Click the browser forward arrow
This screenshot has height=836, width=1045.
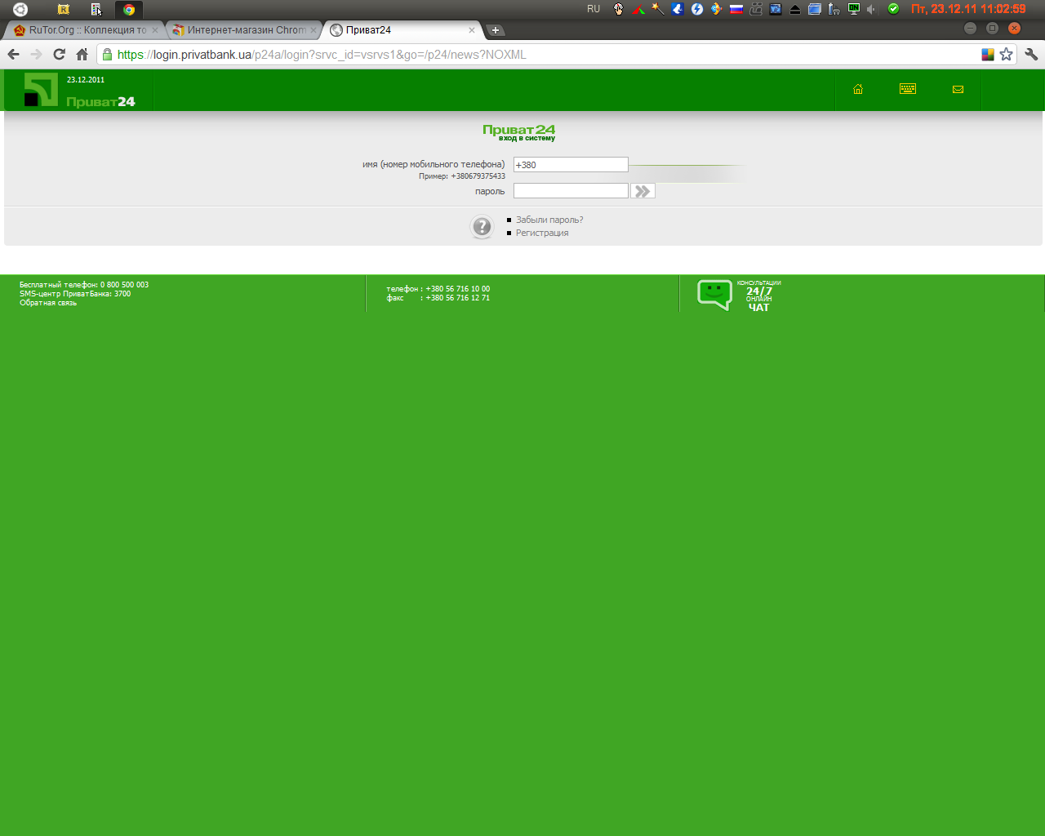[x=36, y=54]
